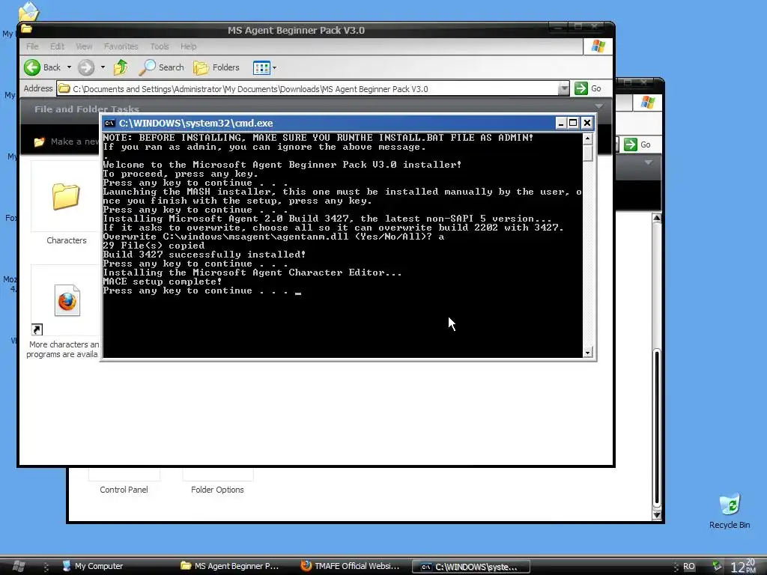Switch to TMAFE Official Website Firefox taskbar button
Screen dimensions: 767x575
tap(351, 566)
